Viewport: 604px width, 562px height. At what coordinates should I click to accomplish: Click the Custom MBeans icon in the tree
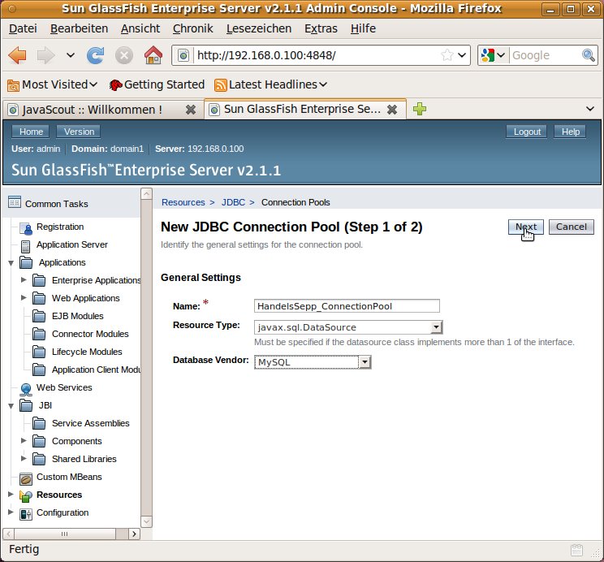coord(25,478)
